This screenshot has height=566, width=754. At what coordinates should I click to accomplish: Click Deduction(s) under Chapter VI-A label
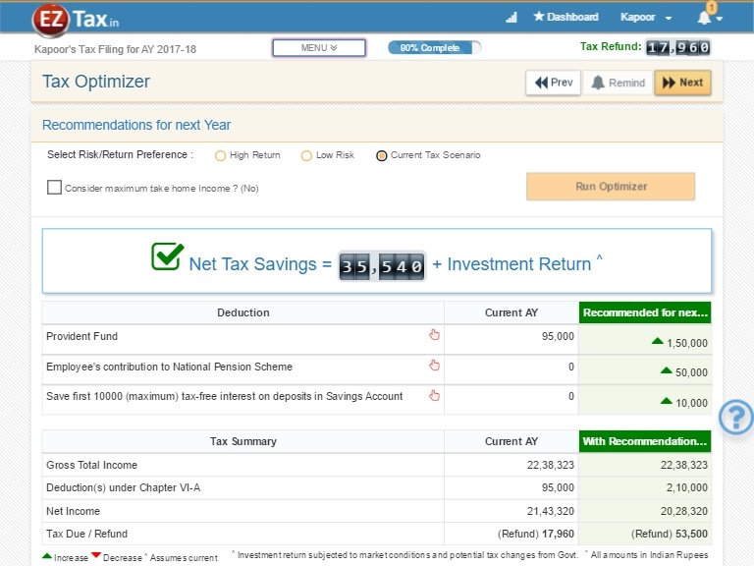123,487
